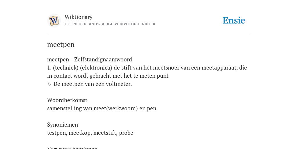The image size is (298, 149).
Task: Click the diamond symbol before the example
Action: click(x=49, y=84)
